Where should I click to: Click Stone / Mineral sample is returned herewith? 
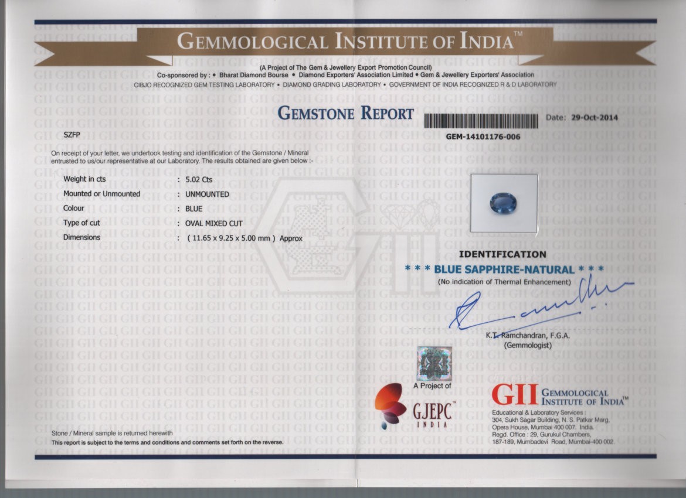112,434
